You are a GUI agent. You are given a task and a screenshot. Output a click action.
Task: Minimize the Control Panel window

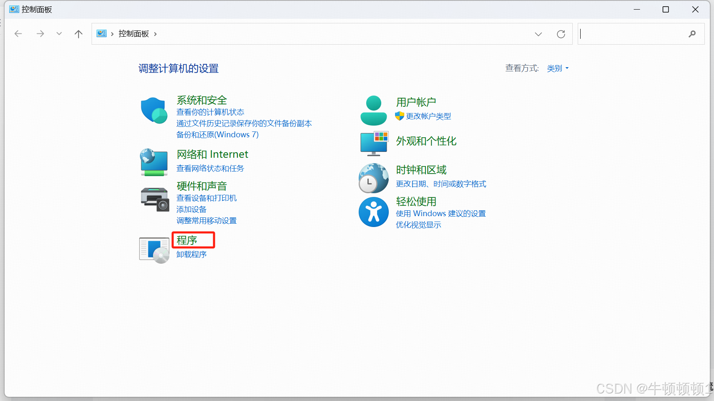click(637, 9)
